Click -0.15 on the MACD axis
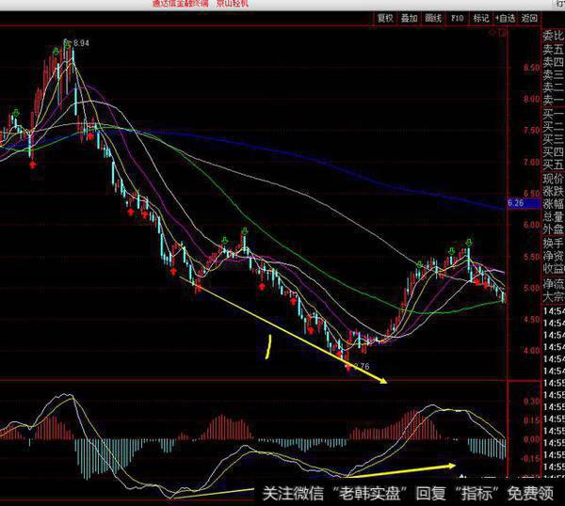This screenshot has height=506, width=565. pos(530,459)
